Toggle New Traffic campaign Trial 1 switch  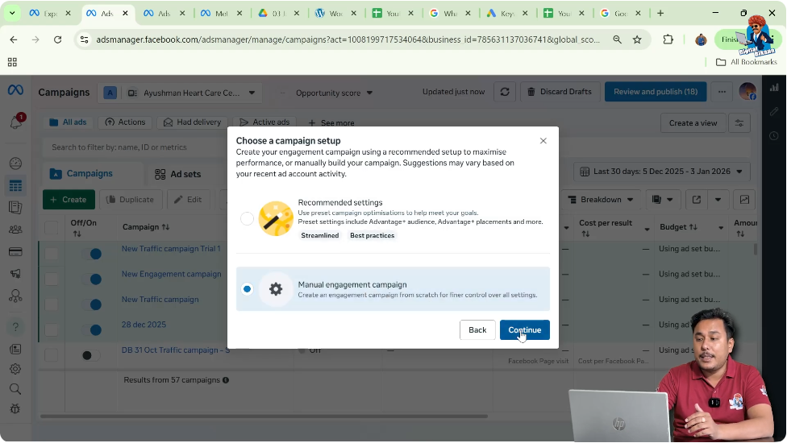pyautogui.click(x=93, y=254)
